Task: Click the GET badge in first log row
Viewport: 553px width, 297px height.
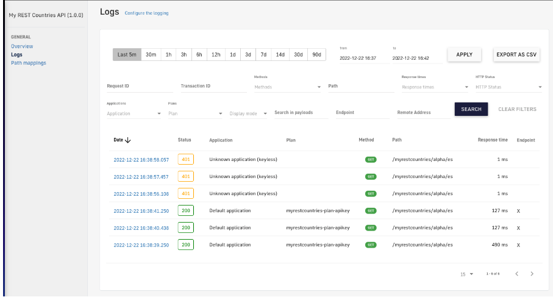Action: pyautogui.click(x=370, y=159)
